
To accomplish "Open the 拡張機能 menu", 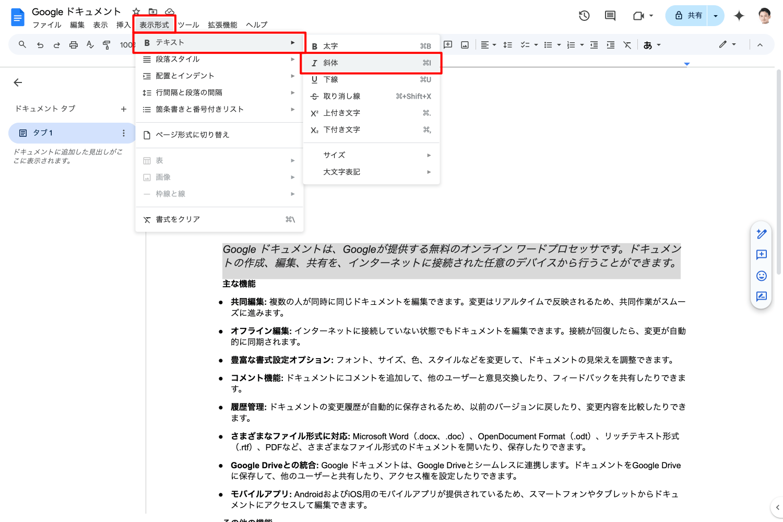I will 222,25.
